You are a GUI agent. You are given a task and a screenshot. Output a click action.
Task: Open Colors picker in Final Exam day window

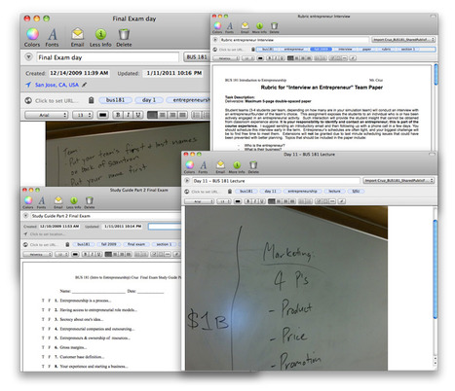pyautogui.click(x=32, y=37)
